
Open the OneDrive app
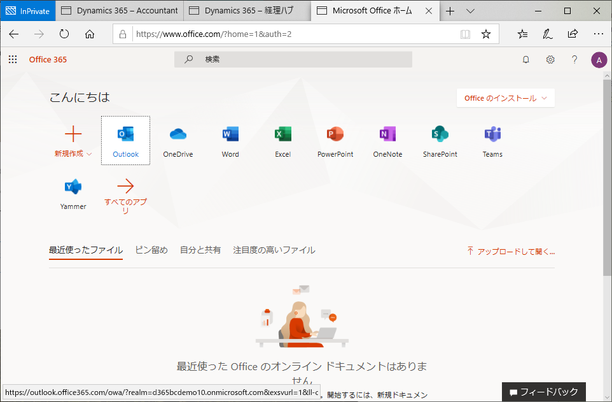[178, 140]
